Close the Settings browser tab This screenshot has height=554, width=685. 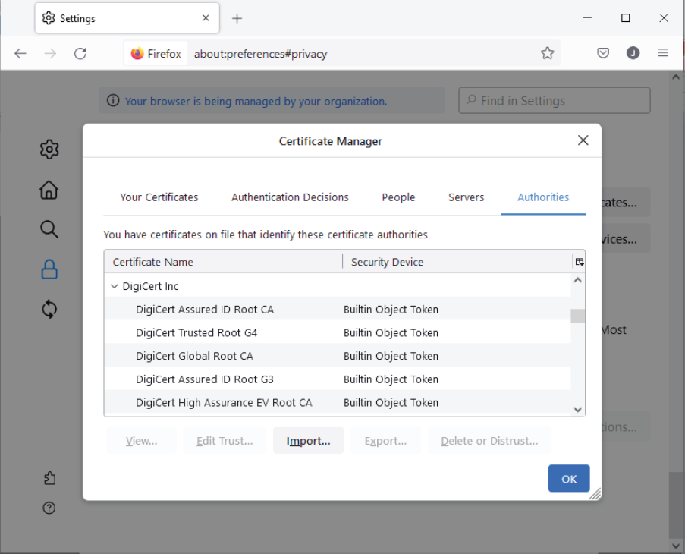coord(206,18)
